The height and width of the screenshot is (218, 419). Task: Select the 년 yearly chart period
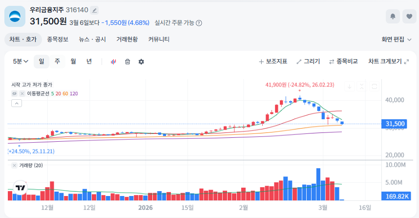[x=89, y=62]
